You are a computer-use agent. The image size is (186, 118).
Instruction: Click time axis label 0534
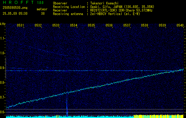[x=74, y=25]
